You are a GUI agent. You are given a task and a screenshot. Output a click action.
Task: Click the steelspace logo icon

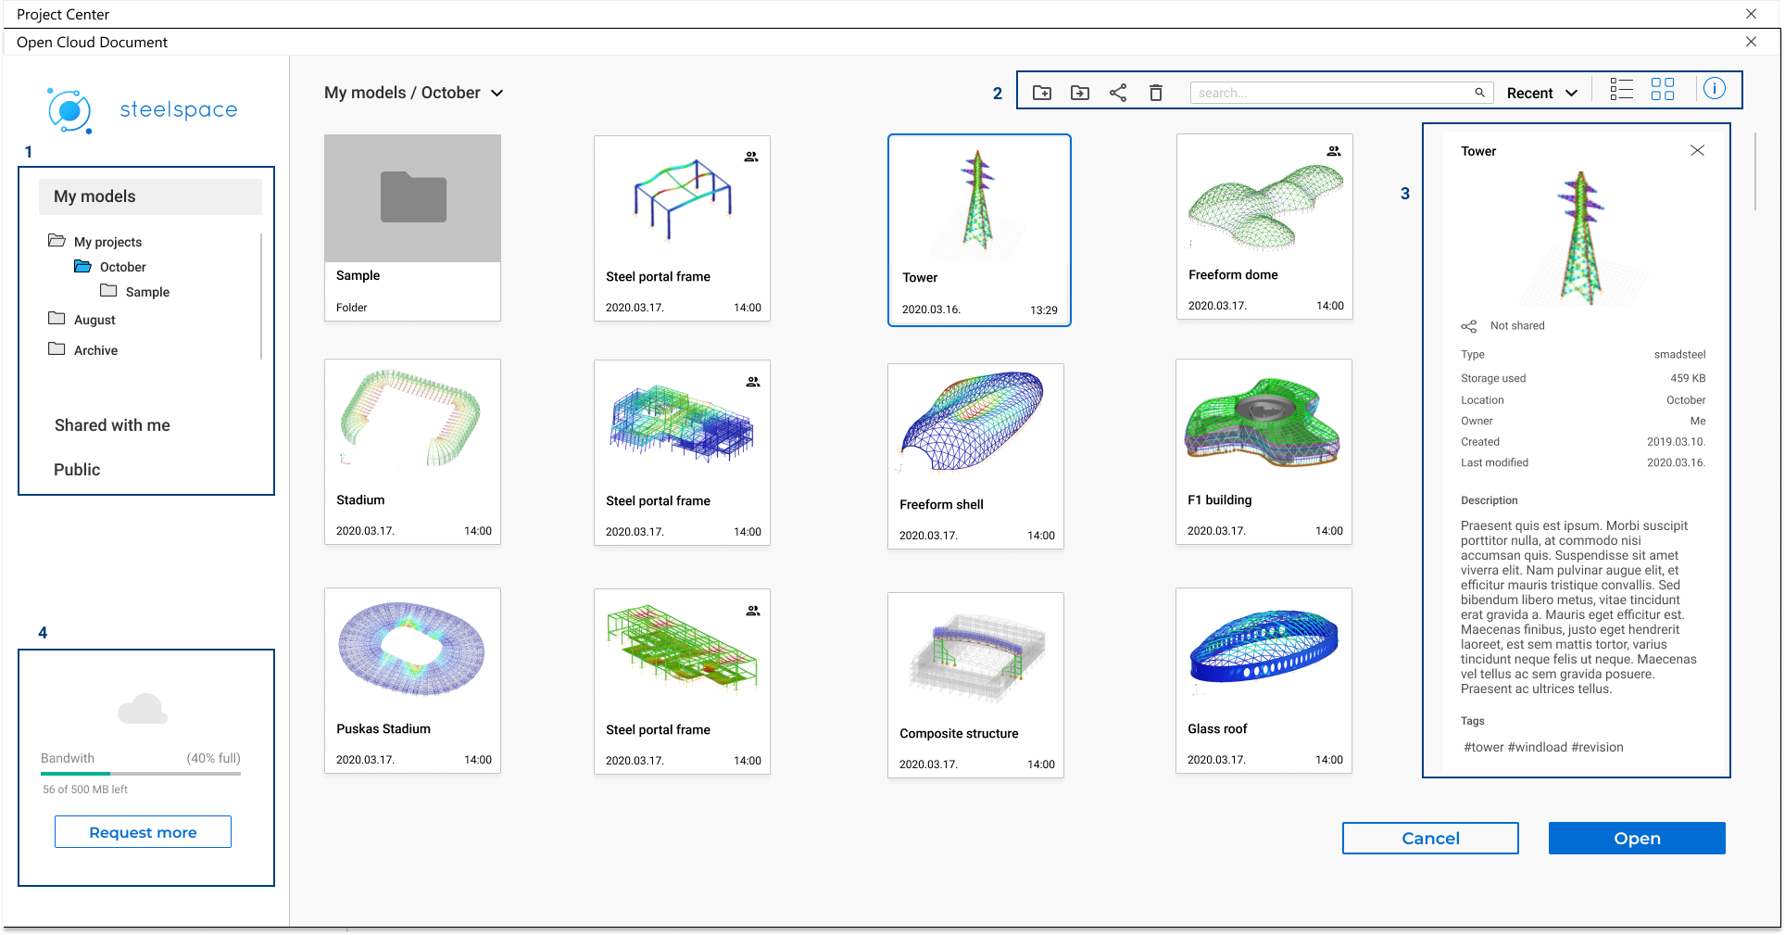click(x=69, y=111)
